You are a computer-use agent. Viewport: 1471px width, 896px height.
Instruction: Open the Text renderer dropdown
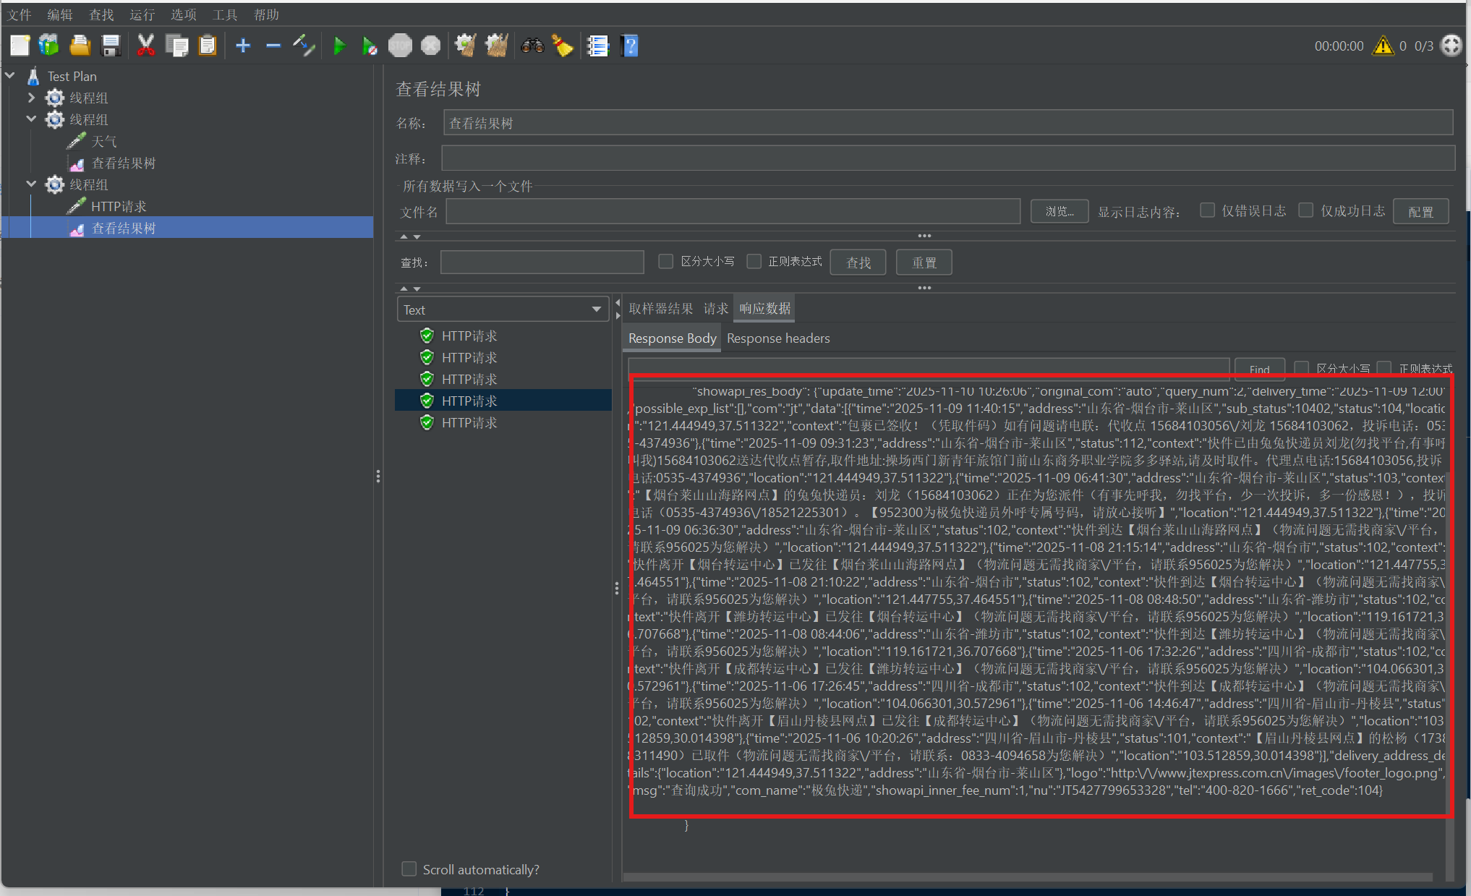[503, 310]
